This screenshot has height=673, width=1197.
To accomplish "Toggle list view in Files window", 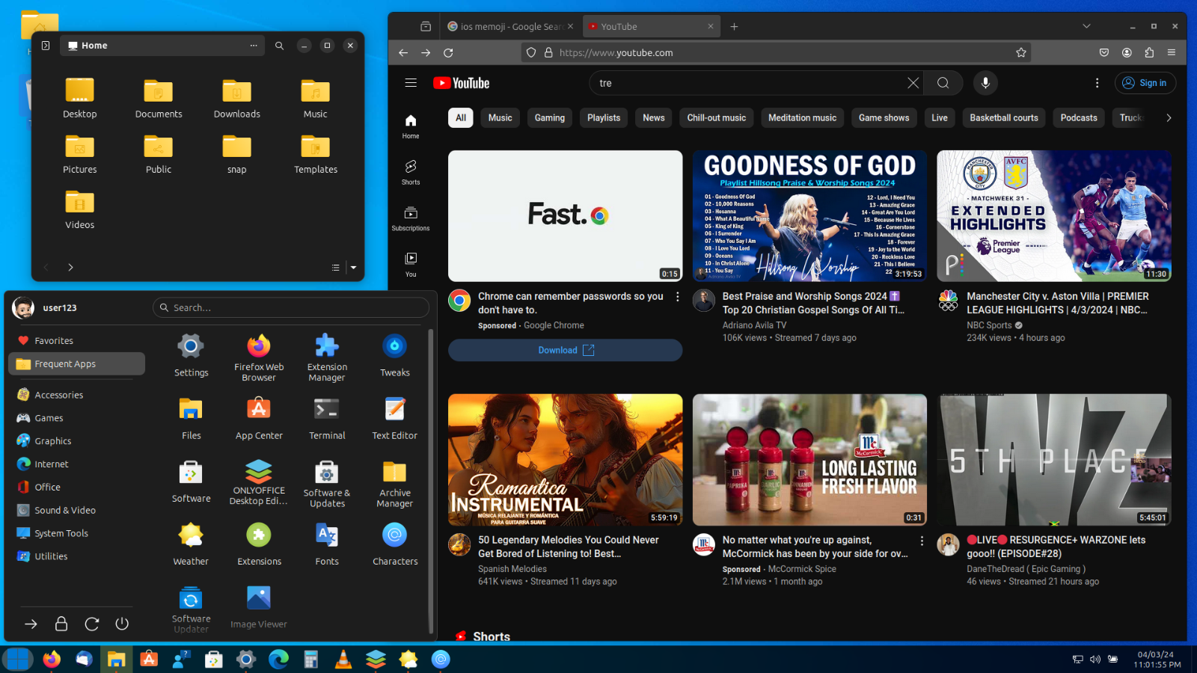I will point(335,267).
